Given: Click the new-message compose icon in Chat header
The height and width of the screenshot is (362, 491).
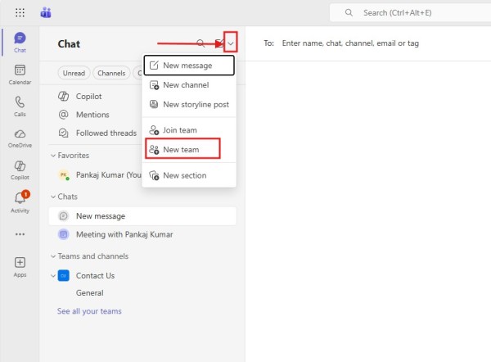Looking at the screenshot, I should (x=219, y=43).
